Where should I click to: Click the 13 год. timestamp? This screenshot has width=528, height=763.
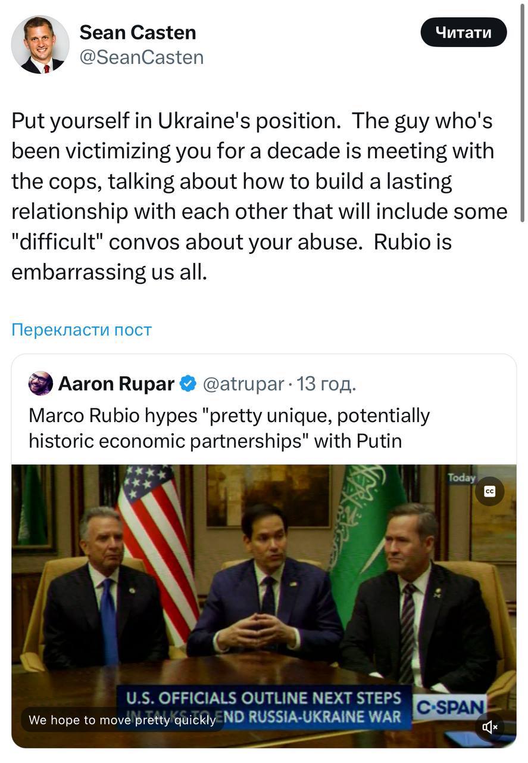[326, 384]
